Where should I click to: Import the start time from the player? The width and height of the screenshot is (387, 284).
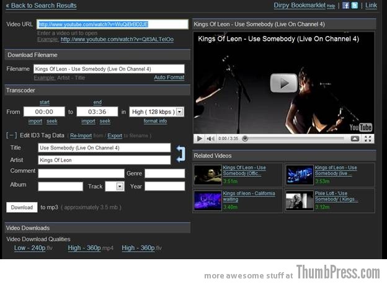click(x=35, y=121)
